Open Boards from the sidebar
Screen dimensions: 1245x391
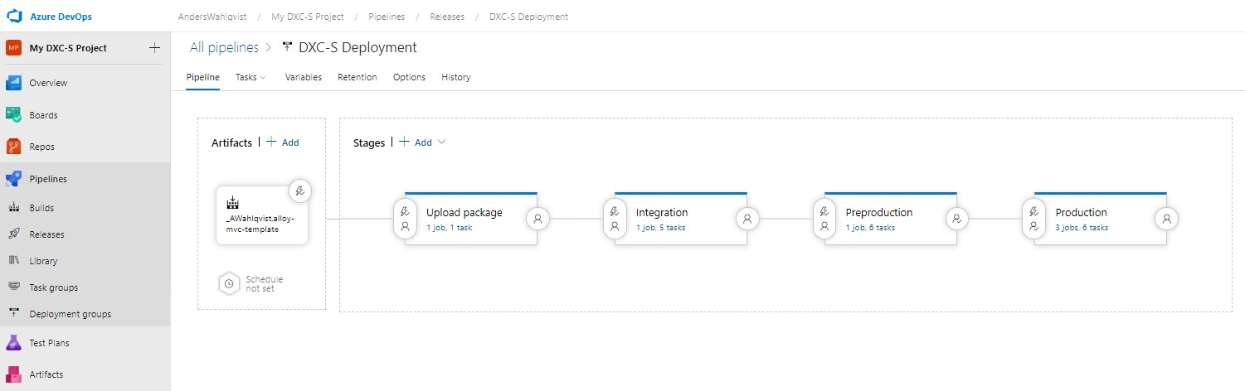point(43,115)
